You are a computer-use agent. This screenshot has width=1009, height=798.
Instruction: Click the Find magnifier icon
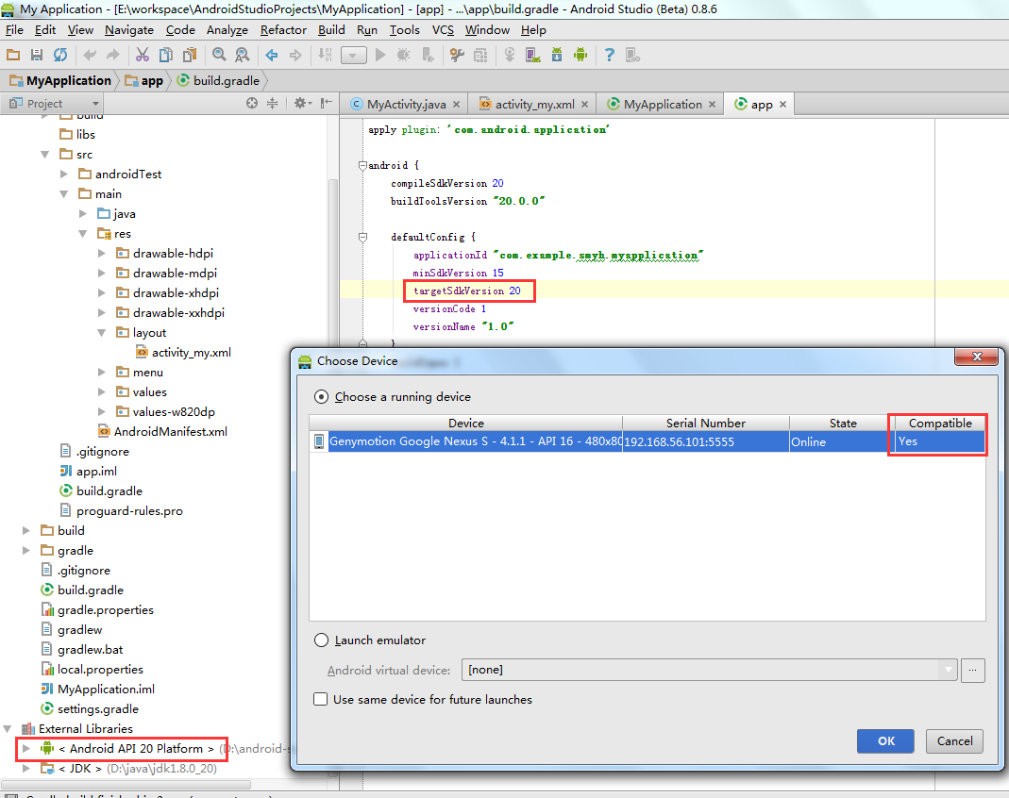coord(219,56)
